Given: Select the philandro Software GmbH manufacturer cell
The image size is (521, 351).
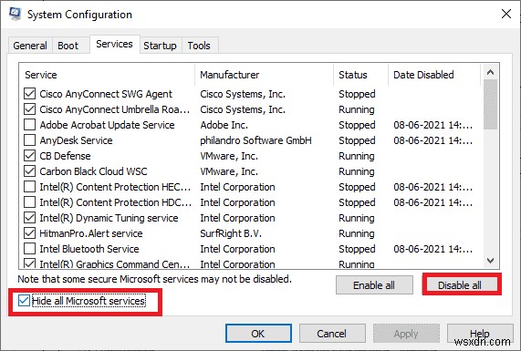Looking at the screenshot, I should point(255,140).
